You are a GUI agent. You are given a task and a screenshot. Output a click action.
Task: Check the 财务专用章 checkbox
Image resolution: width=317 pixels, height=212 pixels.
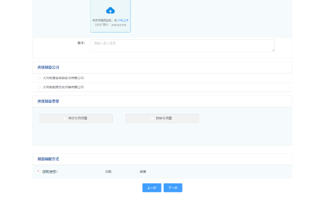152,118
